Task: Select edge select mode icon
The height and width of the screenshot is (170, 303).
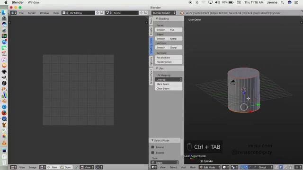Action: 281,167
